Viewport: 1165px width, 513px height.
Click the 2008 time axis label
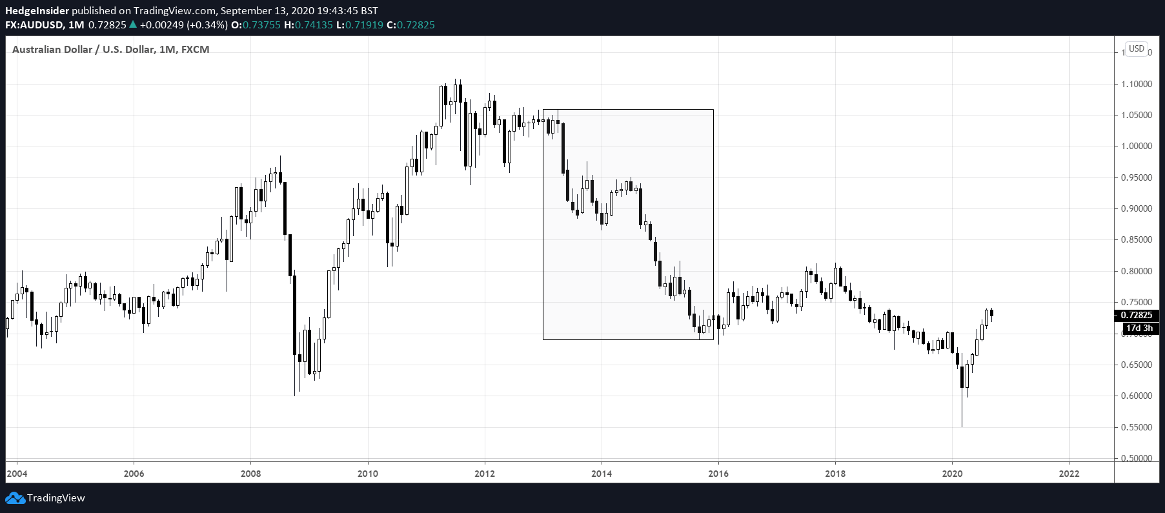(250, 474)
